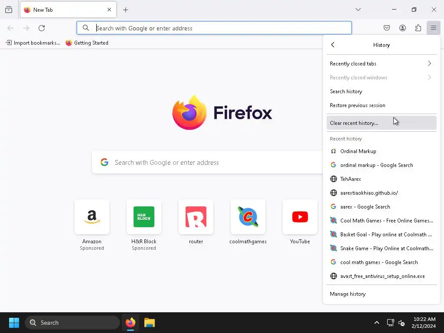Screen dimensions: 444x333
Task: Open the Ordinal Markup history entry
Action: click(x=382, y=151)
